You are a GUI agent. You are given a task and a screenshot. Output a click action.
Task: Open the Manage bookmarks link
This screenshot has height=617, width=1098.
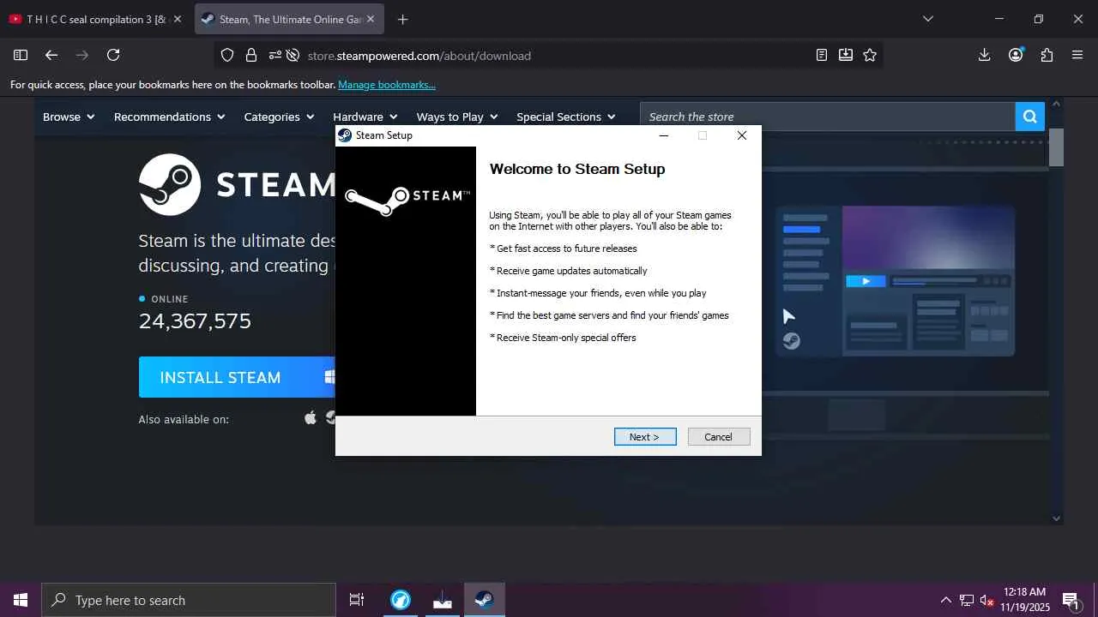click(x=387, y=85)
